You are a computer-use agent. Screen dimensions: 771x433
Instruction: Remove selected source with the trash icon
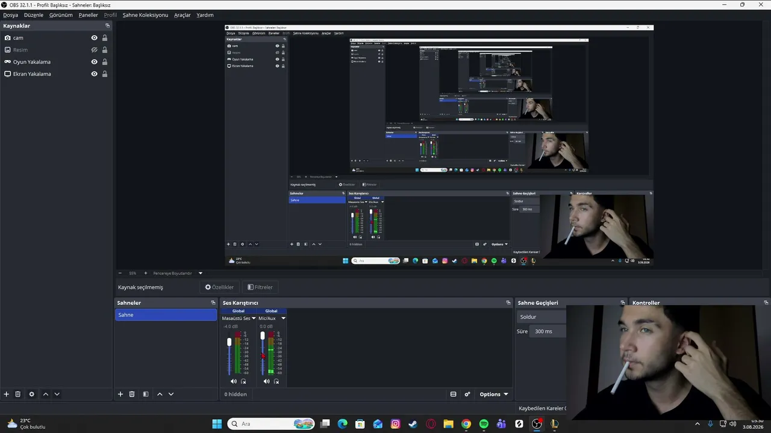[x=18, y=395]
